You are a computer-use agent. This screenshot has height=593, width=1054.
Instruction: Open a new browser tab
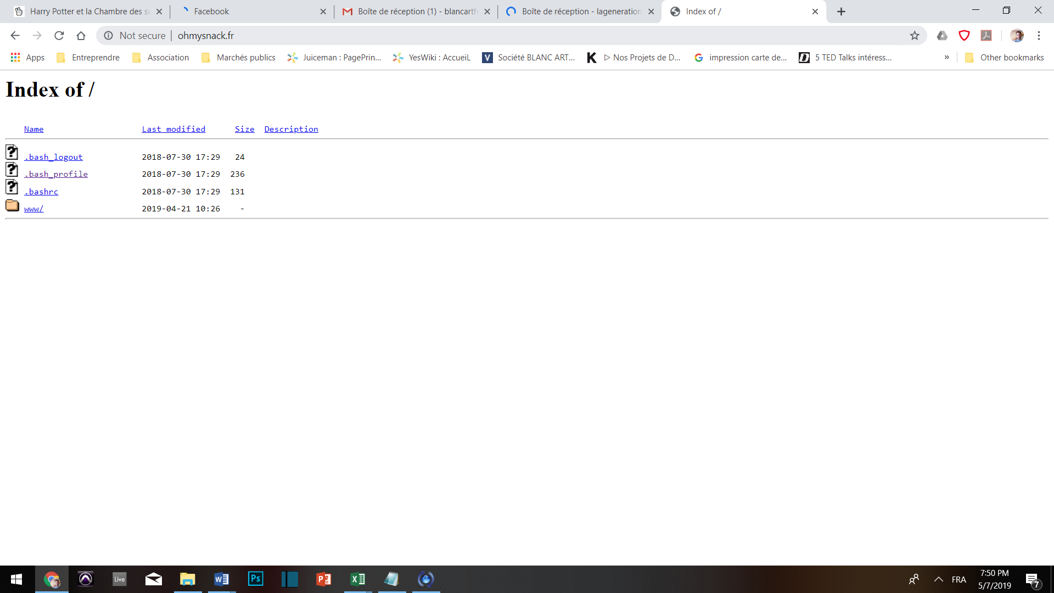point(841,12)
